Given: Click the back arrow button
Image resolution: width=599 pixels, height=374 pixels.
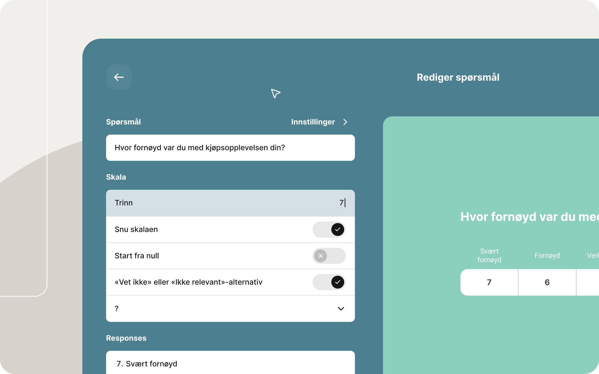Looking at the screenshot, I should click(x=119, y=77).
